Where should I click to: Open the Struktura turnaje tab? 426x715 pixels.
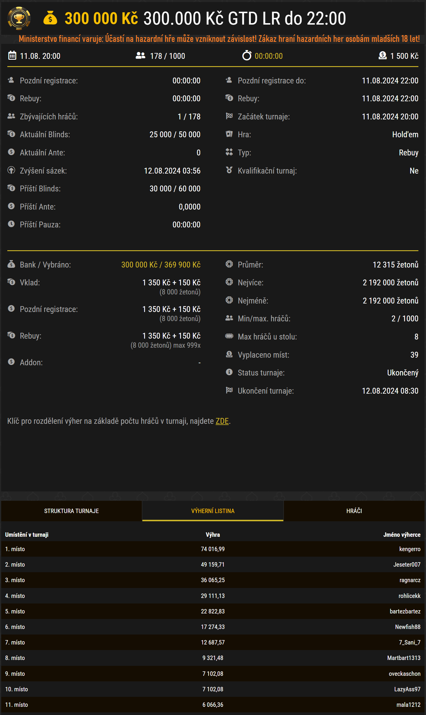pyautogui.click(x=71, y=511)
